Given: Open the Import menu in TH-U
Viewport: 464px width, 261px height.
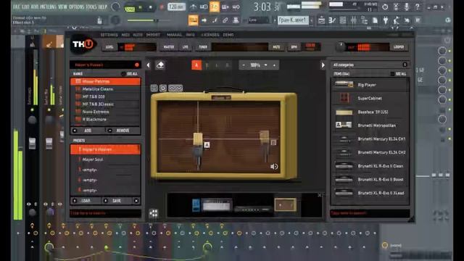Looking at the screenshot, I should pos(153,35).
